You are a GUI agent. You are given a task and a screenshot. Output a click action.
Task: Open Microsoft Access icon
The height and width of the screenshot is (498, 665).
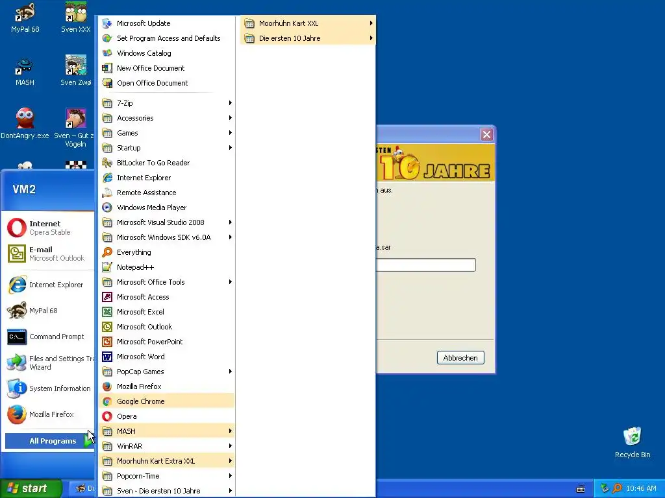point(107,297)
